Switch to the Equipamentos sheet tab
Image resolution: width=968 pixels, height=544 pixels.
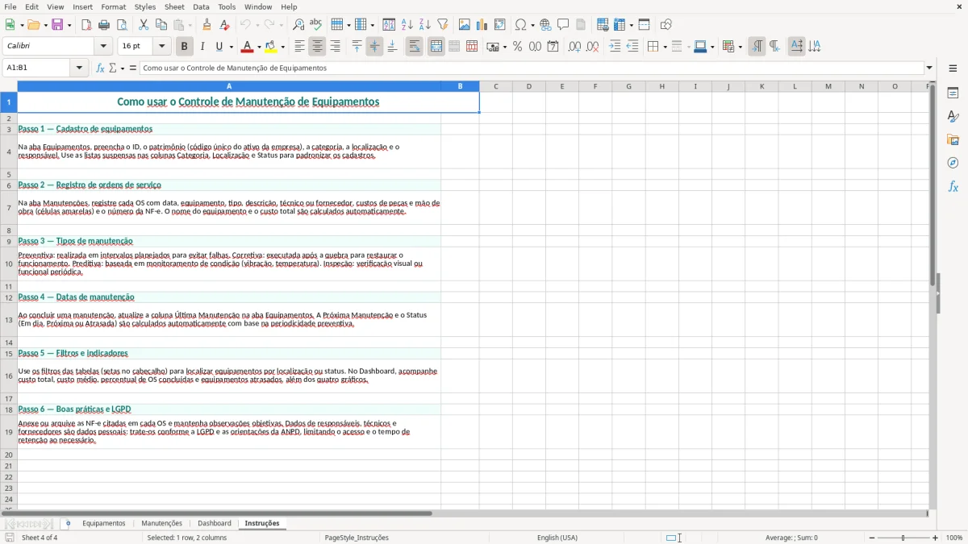[x=104, y=523]
